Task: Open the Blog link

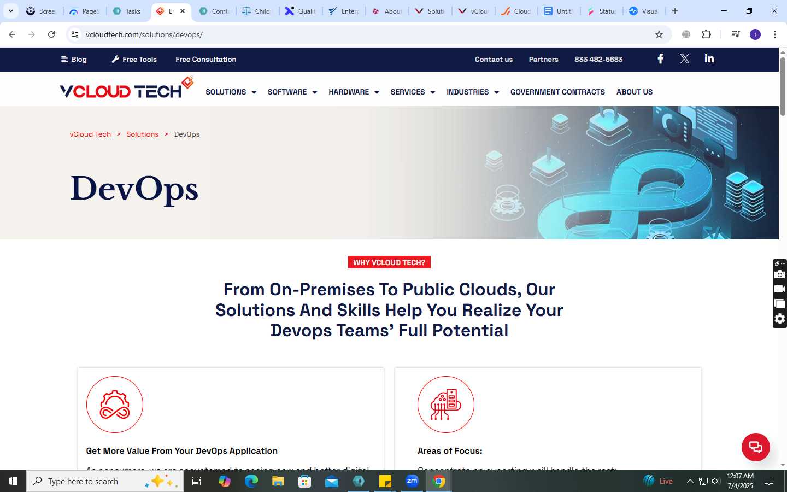Action: pyautogui.click(x=74, y=60)
